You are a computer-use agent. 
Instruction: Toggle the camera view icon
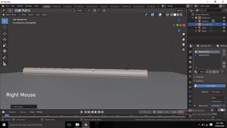pyautogui.click(x=183, y=44)
